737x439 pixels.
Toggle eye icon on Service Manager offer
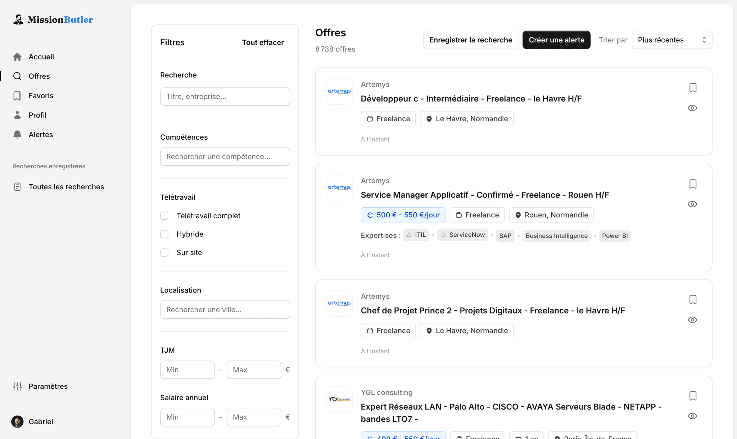click(692, 204)
